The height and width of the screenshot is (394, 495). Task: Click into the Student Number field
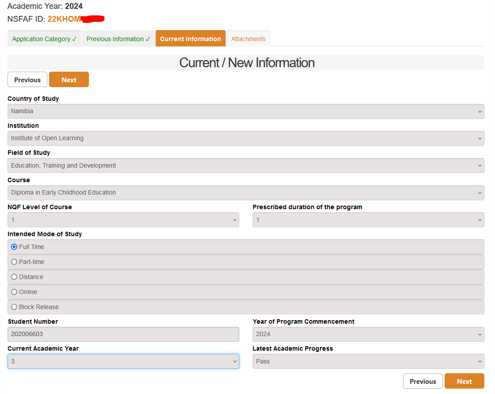click(123, 334)
